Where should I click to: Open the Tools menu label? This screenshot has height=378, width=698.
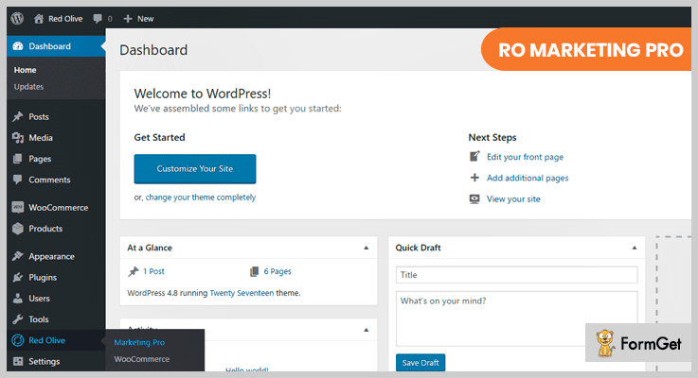coord(39,319)
